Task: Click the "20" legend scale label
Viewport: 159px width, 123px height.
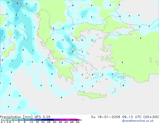Action: pos(43,122)
